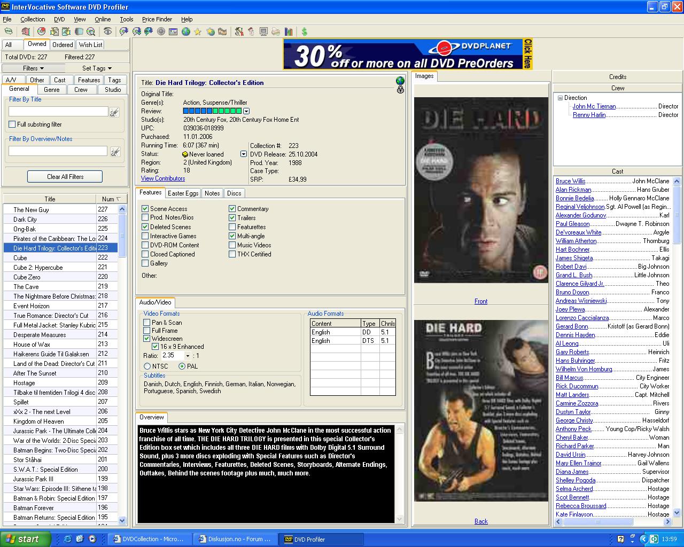Click the pink hand icon in the toolbar

(26, 32)
